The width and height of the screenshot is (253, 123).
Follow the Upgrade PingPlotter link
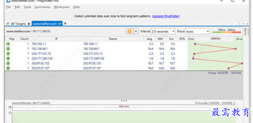[x=166, y=16]
